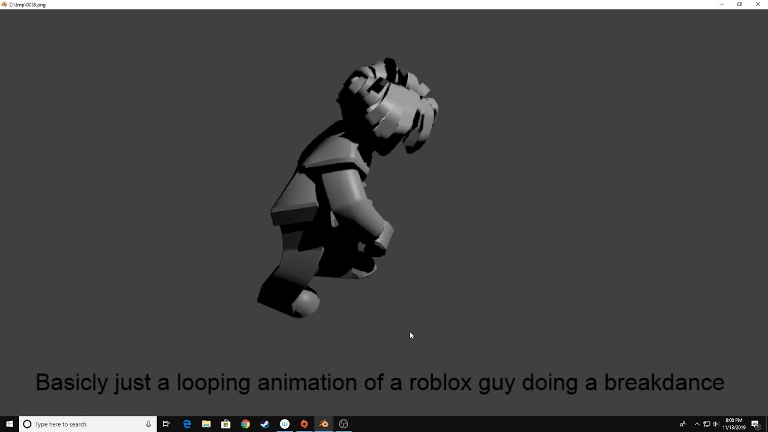Expand the hidden system tray icons
Image resolution: width=768 pixels, height=432 pixels.
697,424
